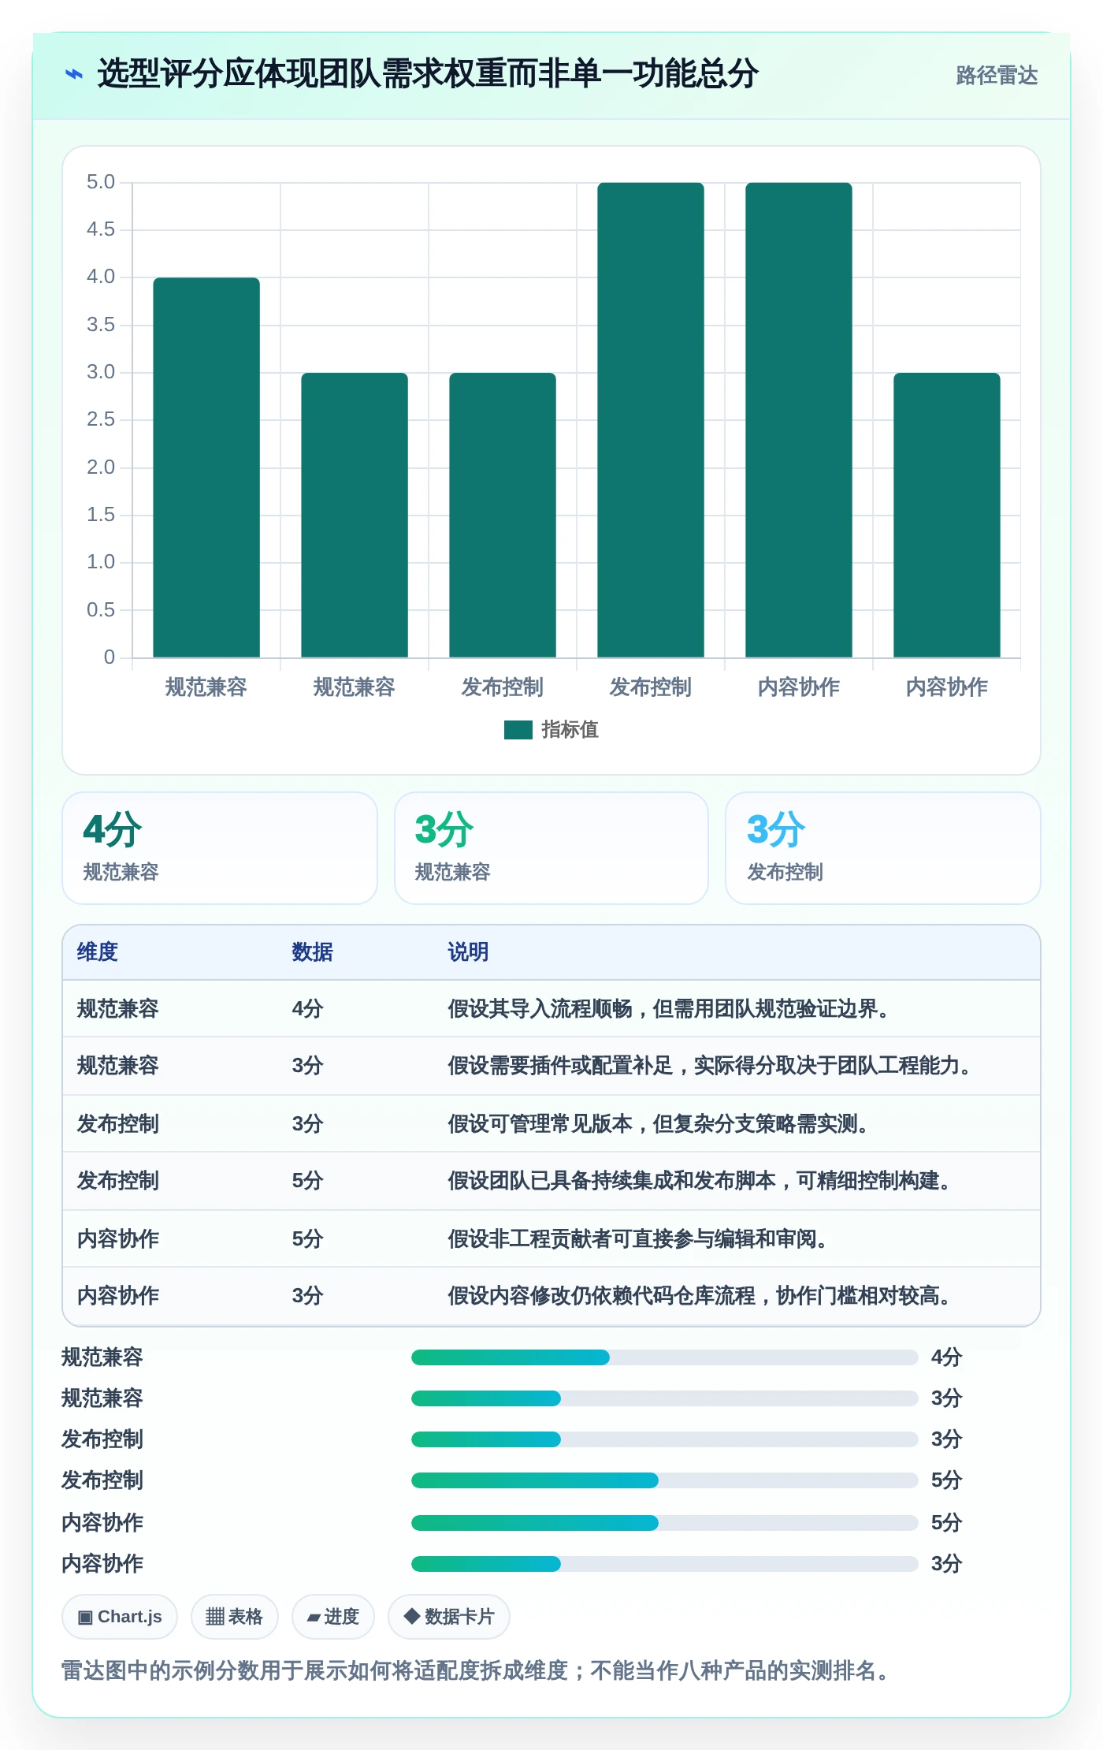Screen dimensions: 1103x1750
Task: Click the 内容协作 chart bar reaching 3.0
Action: tap(947, 515)
